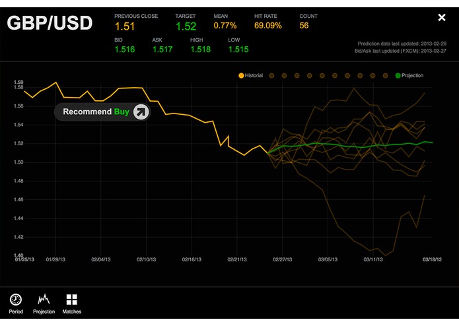Click the Projection legend label text
The image size is (459, 326).
pos(413,76)
